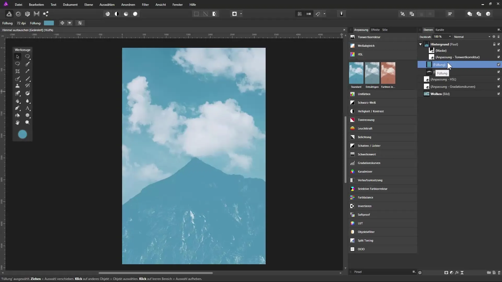Toggle visibility of the selected Füllung layer
This screenshot has height=282, width=502.
coord(499,64)
